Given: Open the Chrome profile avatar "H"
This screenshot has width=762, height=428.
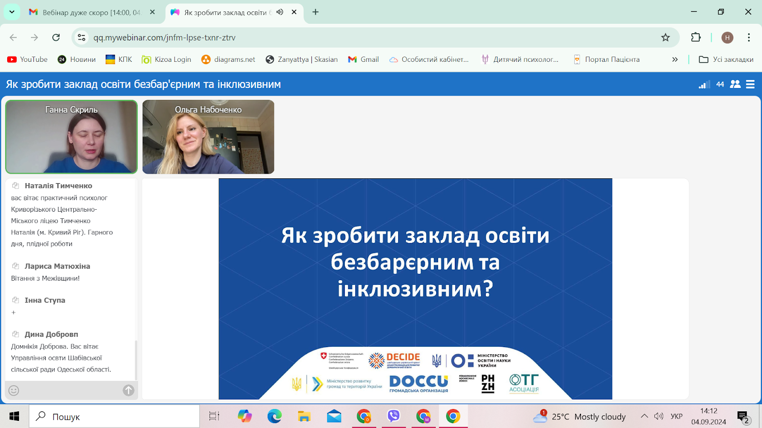Looking at the screenshot, I should tap(727, 38).
